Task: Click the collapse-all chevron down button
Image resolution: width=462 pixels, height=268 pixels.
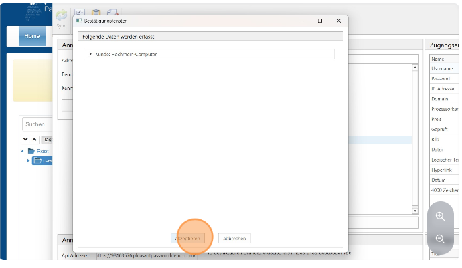Action: click(26, 139)
